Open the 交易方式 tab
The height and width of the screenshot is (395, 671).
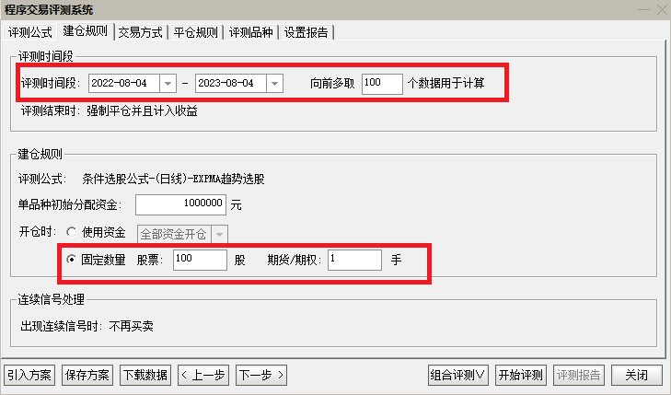click(141, 31)
